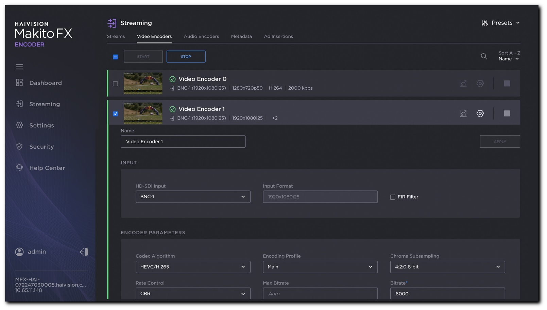The width and height of the screenshot is (547, 310).
Task: Click the +2 indicator on Encoder 1
Action: 275,118
